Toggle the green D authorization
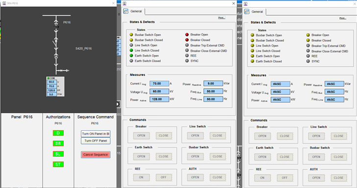Viewport: 357px width, 188px height. [58, 133]
